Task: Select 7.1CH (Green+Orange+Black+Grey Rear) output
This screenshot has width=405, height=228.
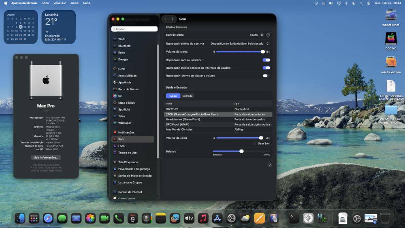Action: click(218, 114)
